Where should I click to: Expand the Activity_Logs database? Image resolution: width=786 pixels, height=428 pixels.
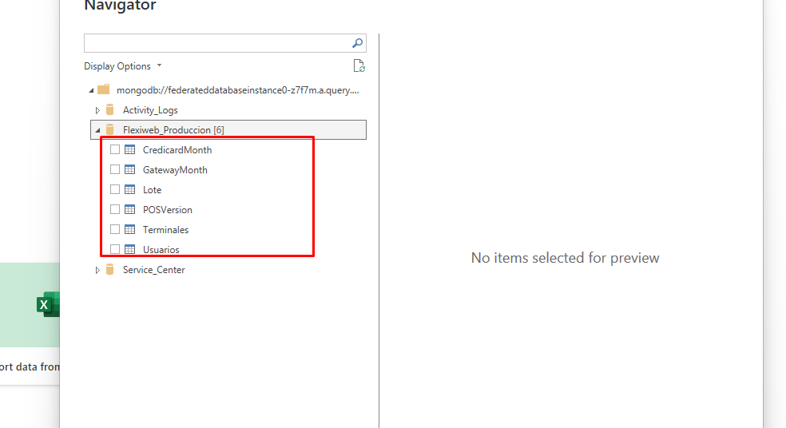tap(97, 110)
